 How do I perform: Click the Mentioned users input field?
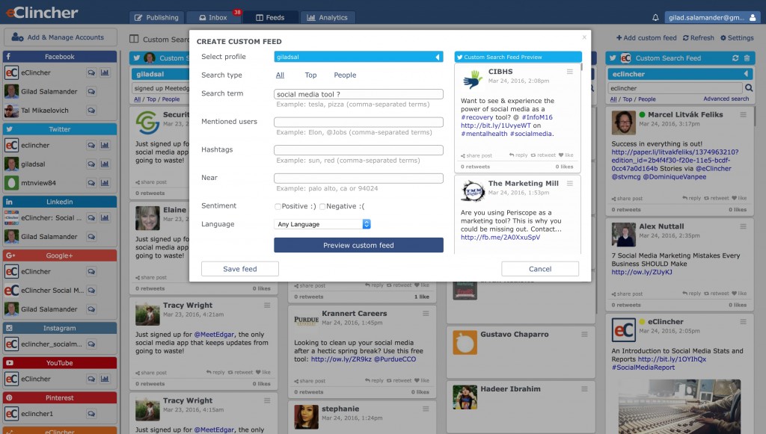(x=358, y=122)
